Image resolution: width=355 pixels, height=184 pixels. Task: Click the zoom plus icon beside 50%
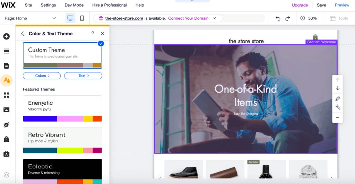click(302, 18)
